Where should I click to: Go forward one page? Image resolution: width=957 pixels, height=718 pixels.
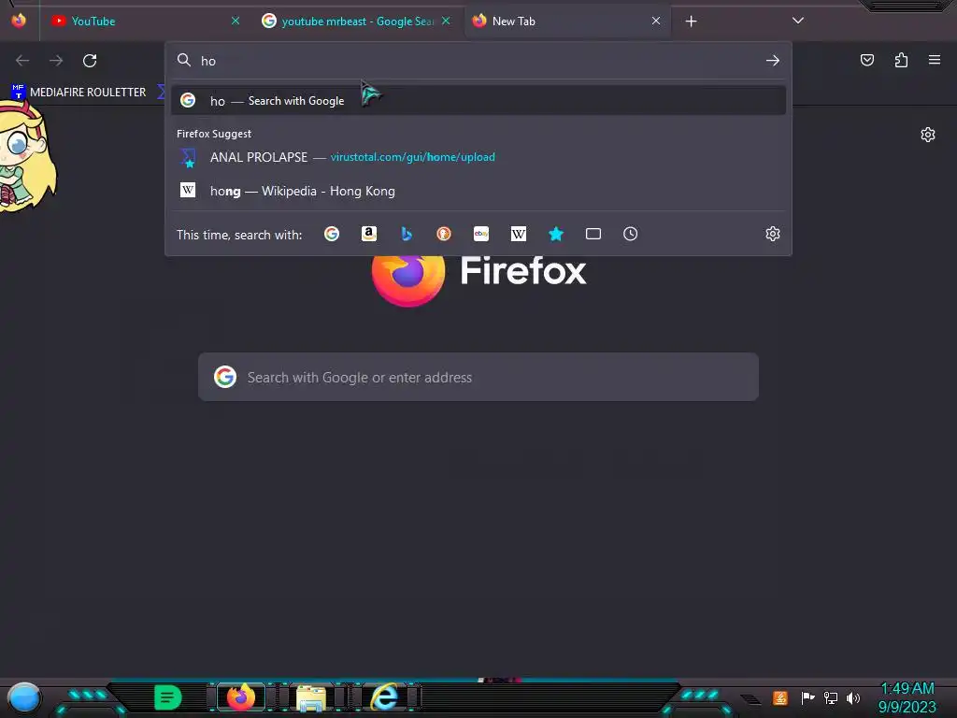click(56, 61)
